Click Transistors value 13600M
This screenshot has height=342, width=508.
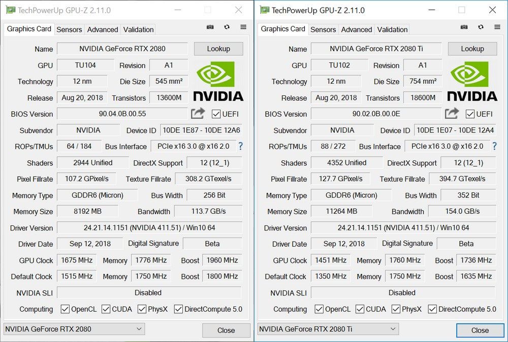click(x=169, y=97)
